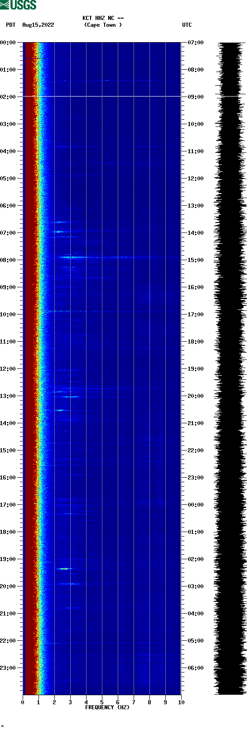Click the 19:00 PDT time label
This screenshot has height=731, width=250.
(x=8, y=559)
